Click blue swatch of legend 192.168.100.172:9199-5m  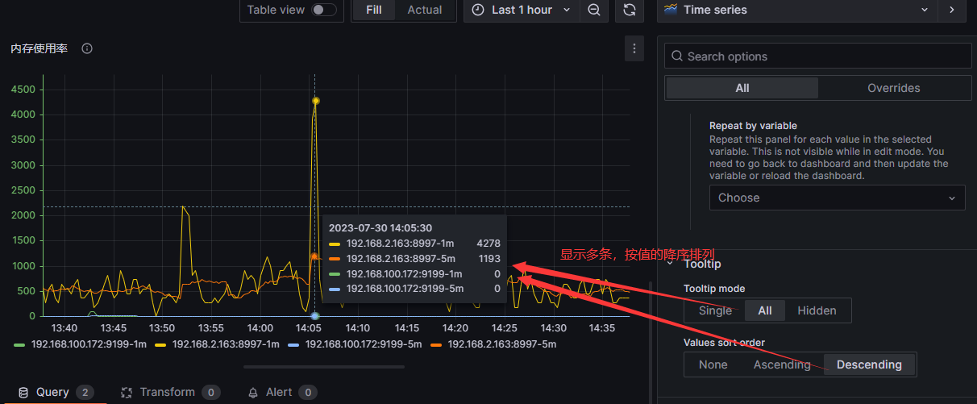294,344
